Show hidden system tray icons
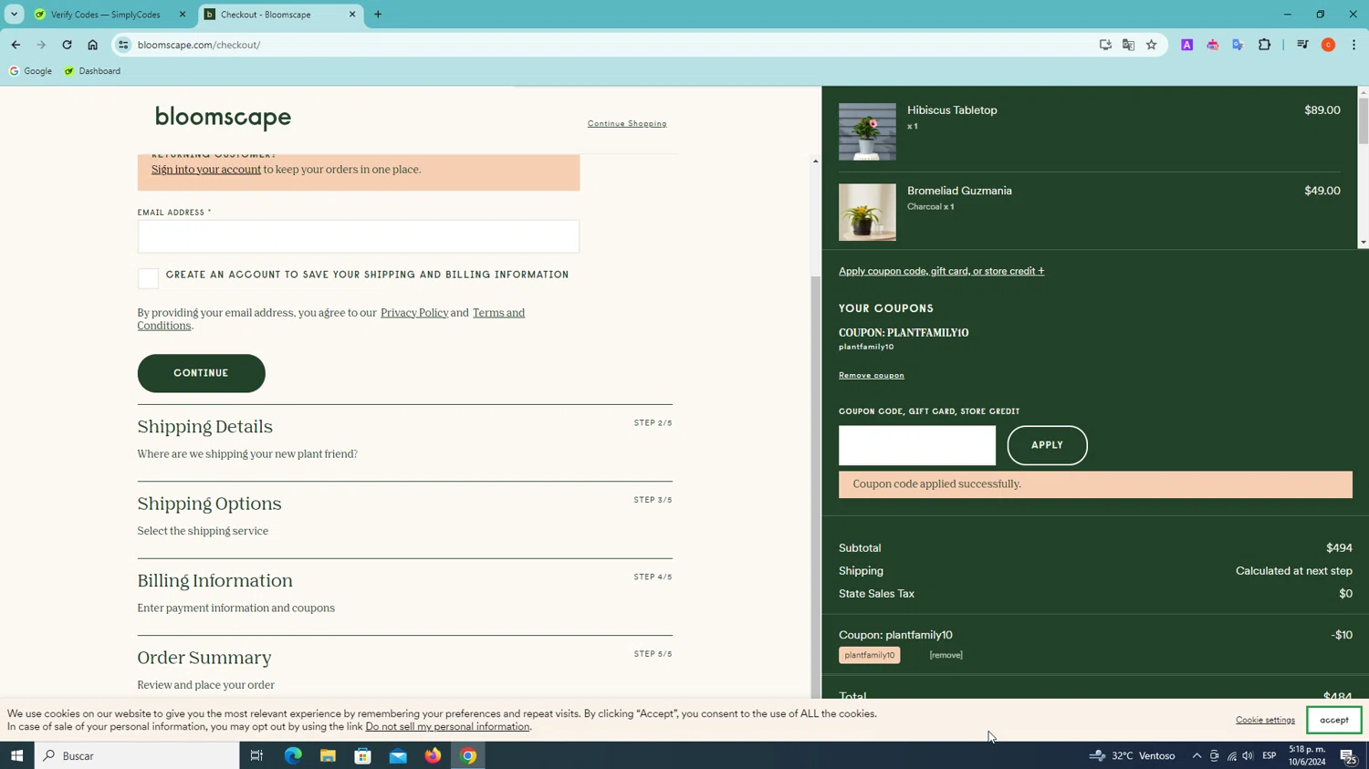Image resolution: width=1369 pixels, height=769 pixels. coord(1197,755)
